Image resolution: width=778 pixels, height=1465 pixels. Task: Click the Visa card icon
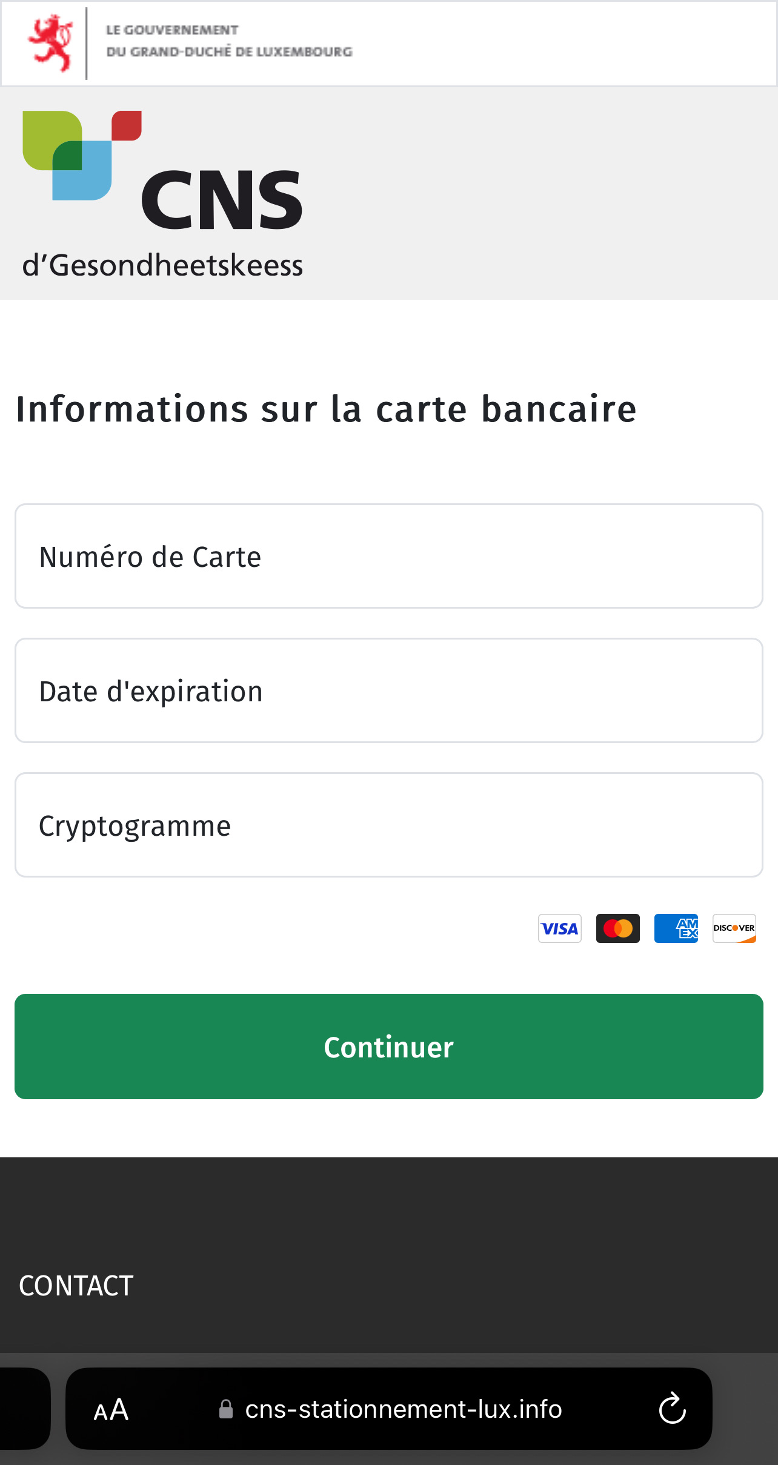(x=559, y=928)
